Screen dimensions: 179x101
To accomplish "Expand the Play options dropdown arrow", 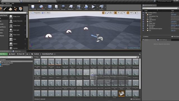I will (98, 8).
